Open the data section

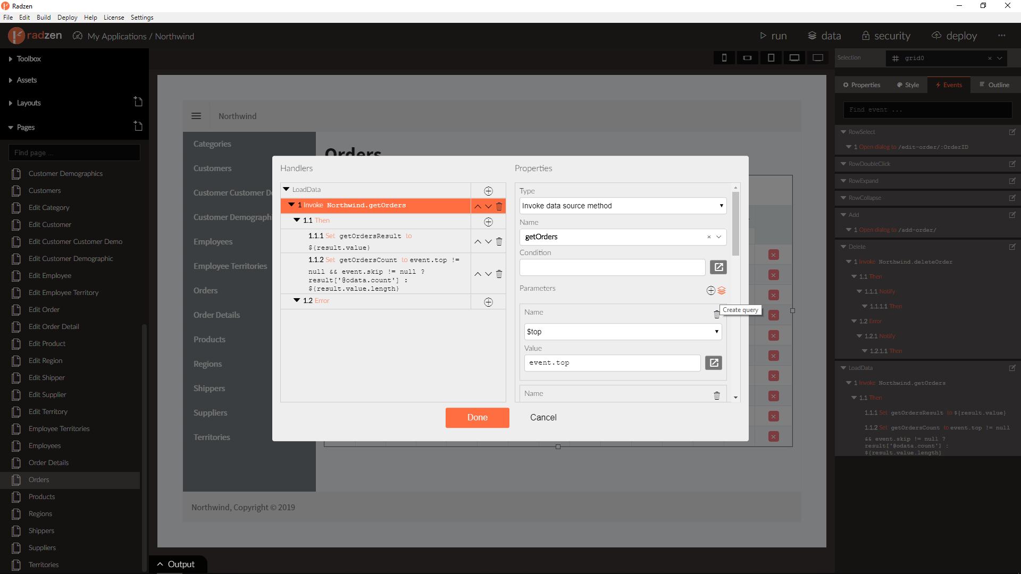pos(824,36)
